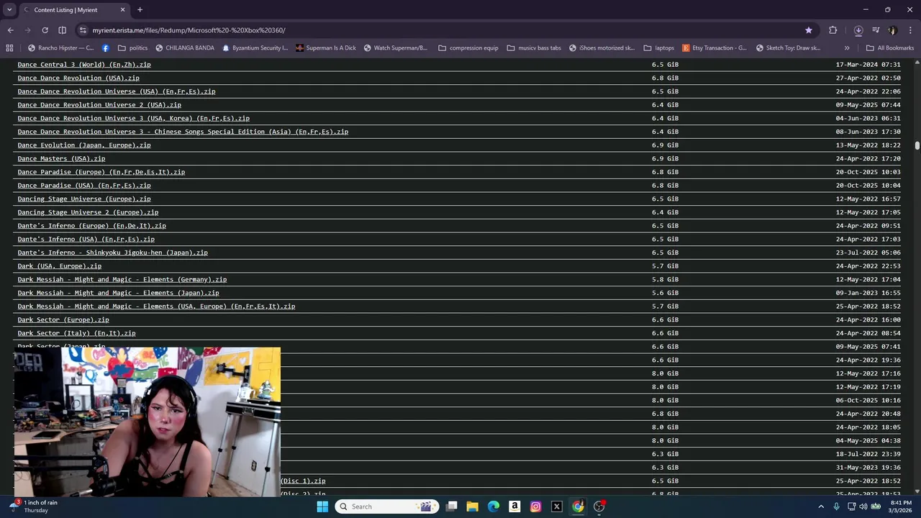Open the browser side panel icon
921x518 pixels.
point(62,30)
